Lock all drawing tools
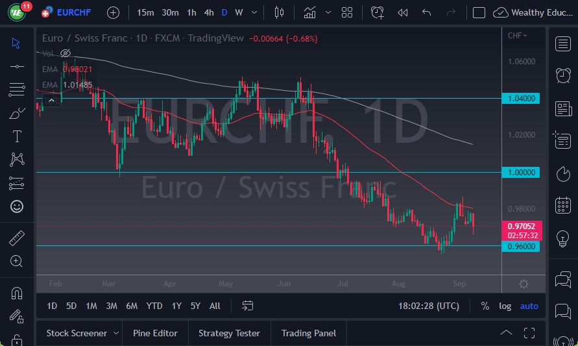578x346 pixels. pos(17,340)
